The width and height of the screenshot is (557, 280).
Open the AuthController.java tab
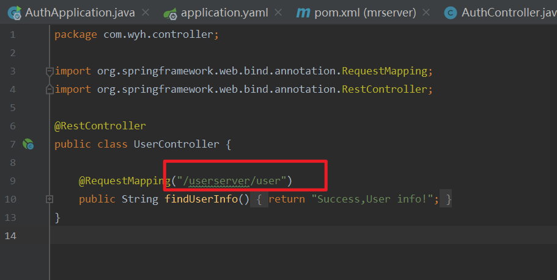pos(509,13)
